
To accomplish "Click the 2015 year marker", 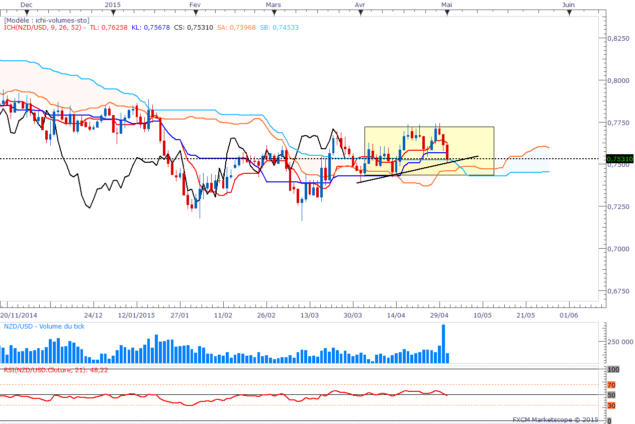I will (113, 4).
